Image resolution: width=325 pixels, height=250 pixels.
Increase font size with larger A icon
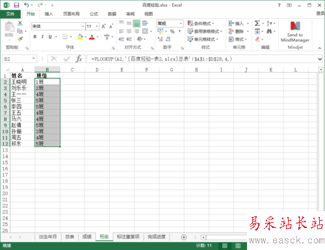click(x=103, y=27)
